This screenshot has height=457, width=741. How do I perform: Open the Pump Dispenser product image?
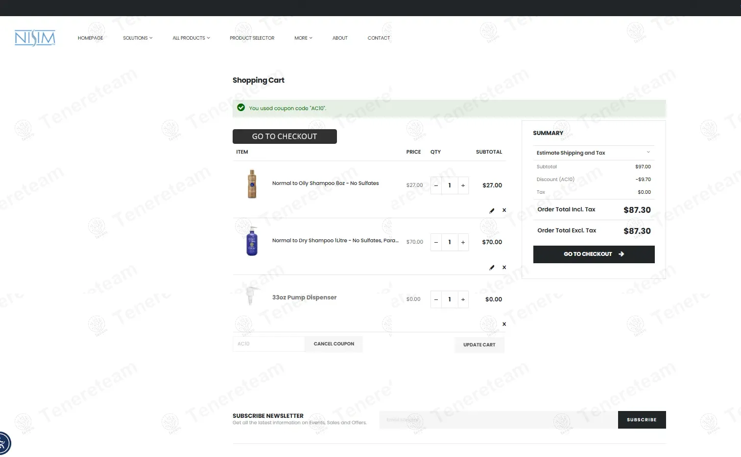[252, 296]
